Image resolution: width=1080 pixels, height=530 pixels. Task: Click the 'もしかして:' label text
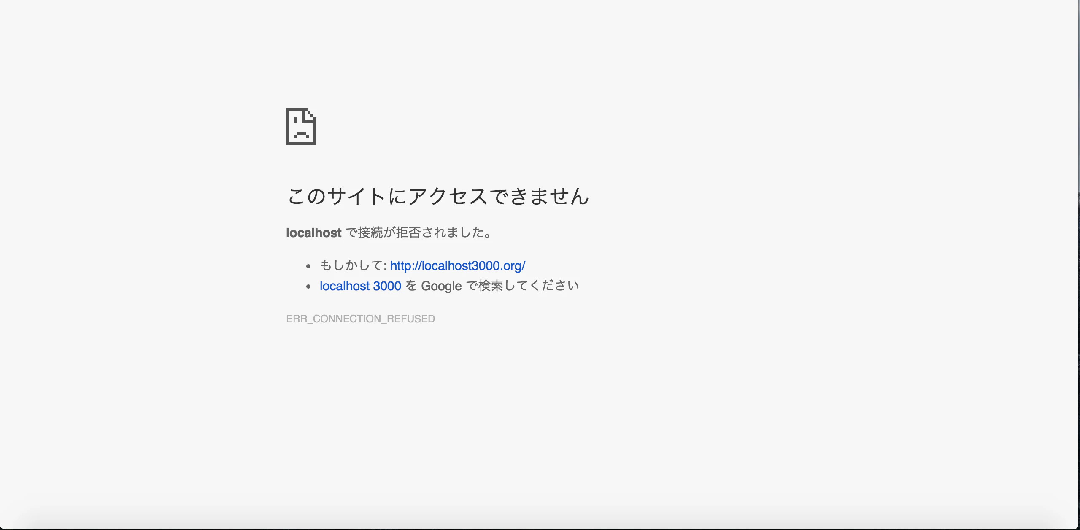point(354,265)
